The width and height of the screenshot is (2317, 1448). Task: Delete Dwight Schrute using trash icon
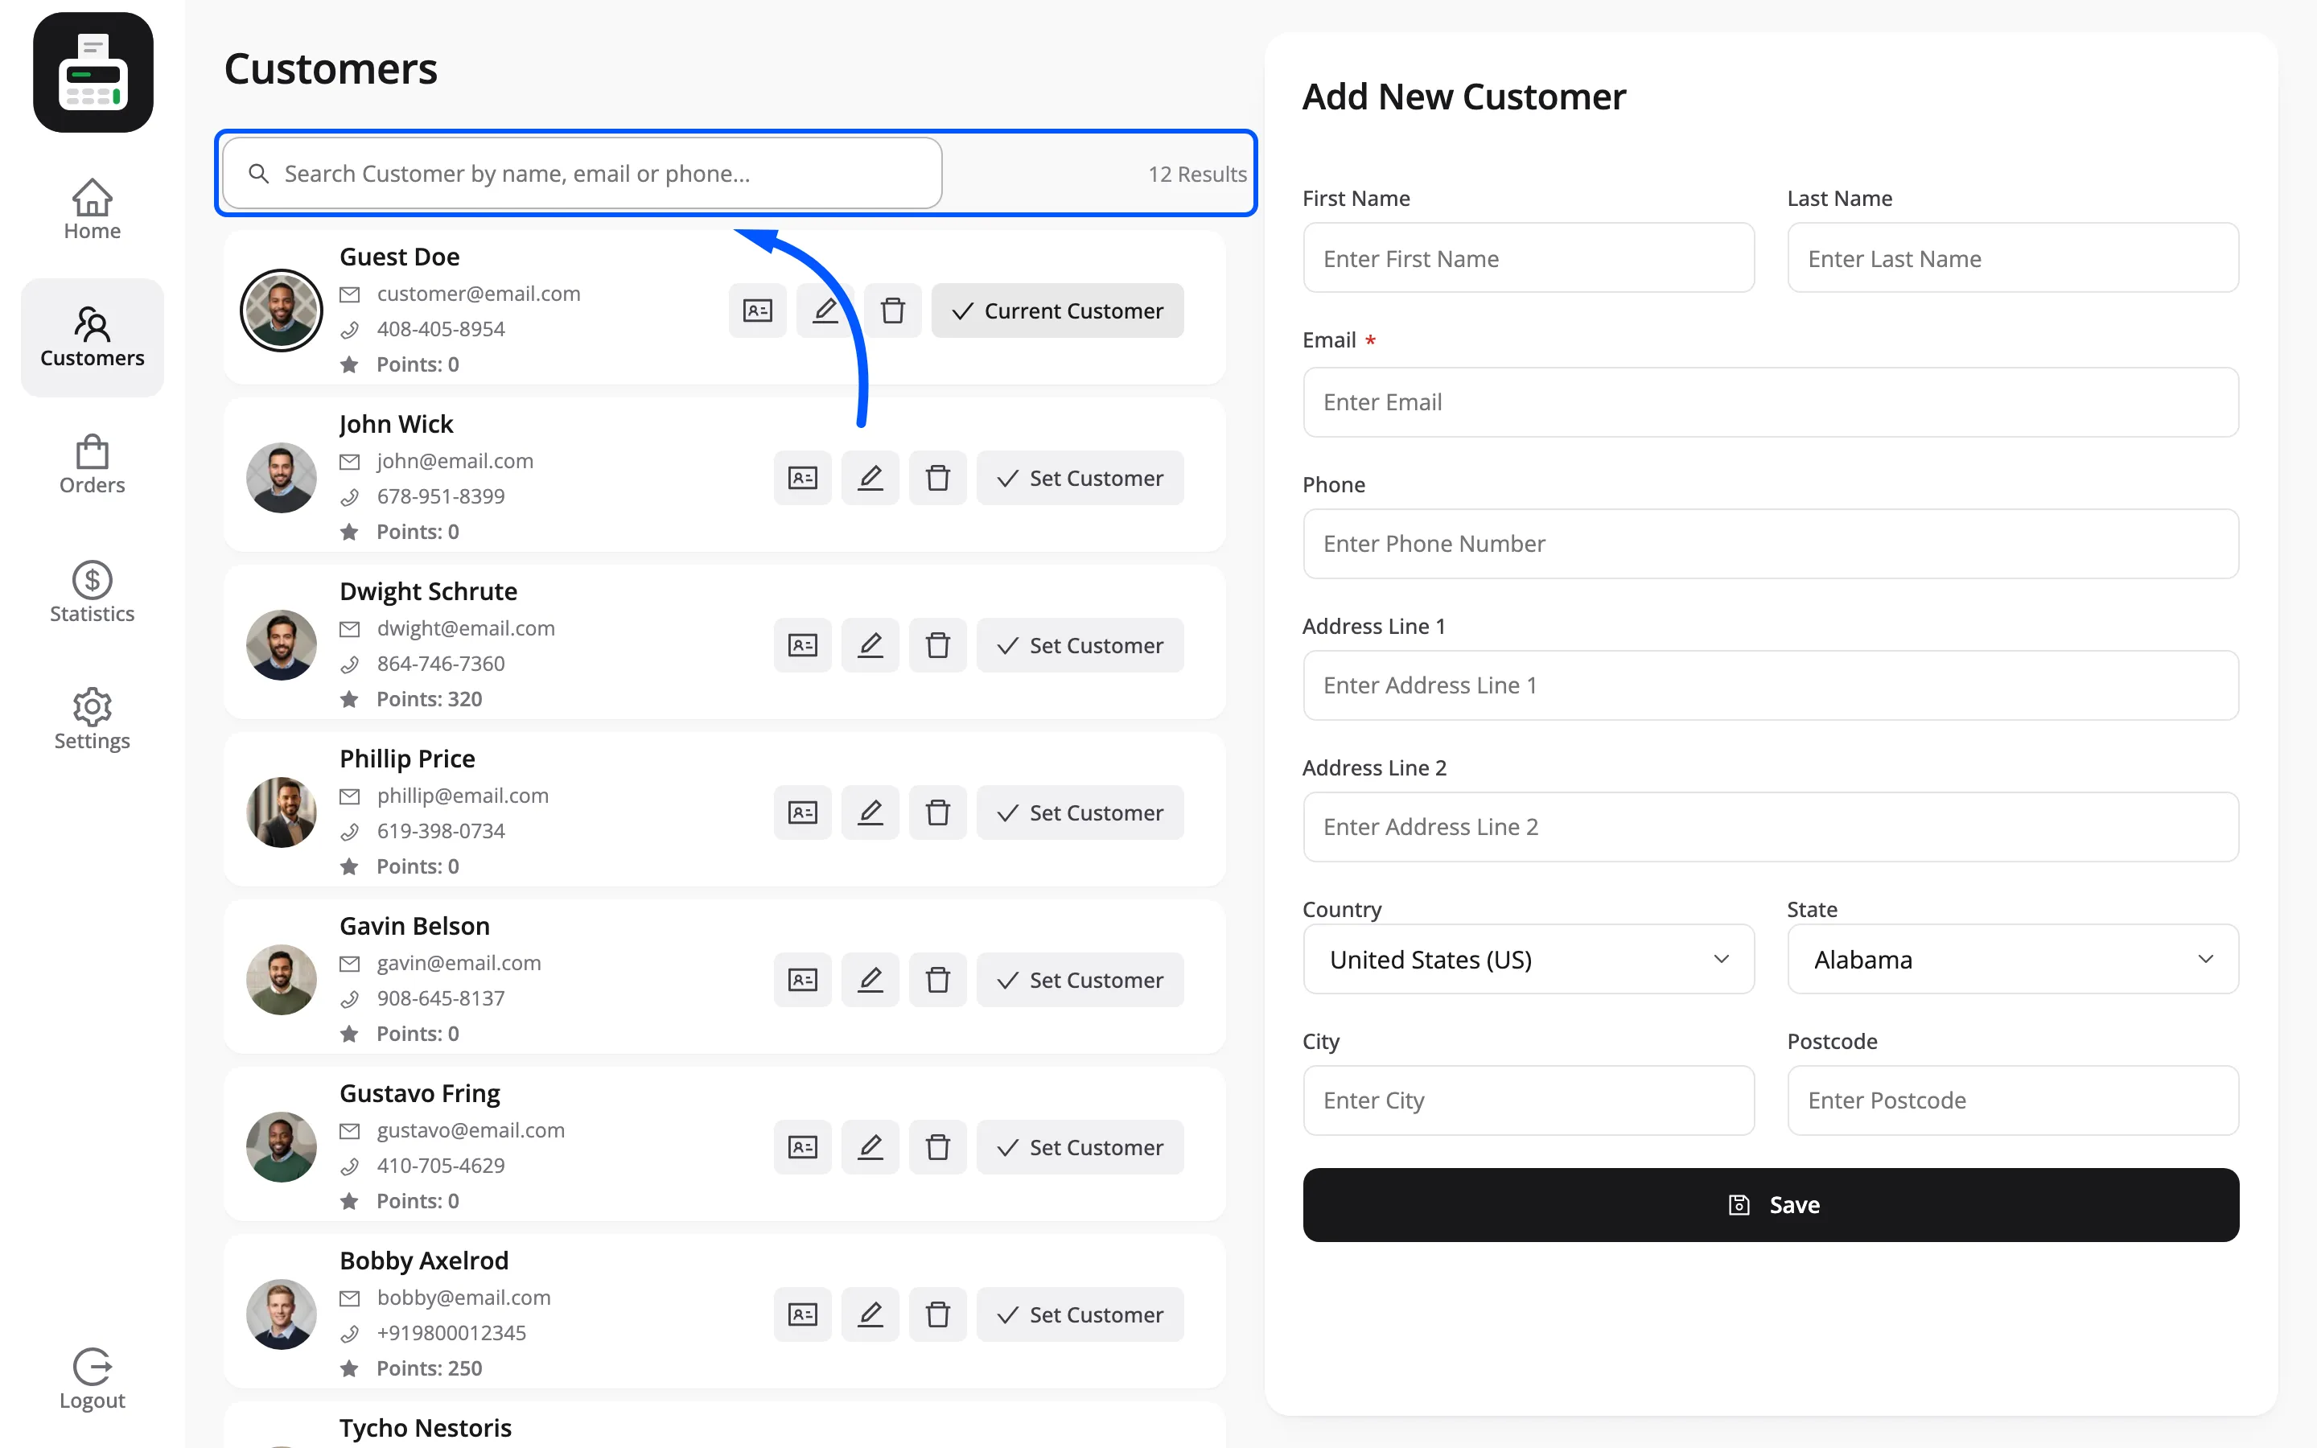click(x=937, y=645)
